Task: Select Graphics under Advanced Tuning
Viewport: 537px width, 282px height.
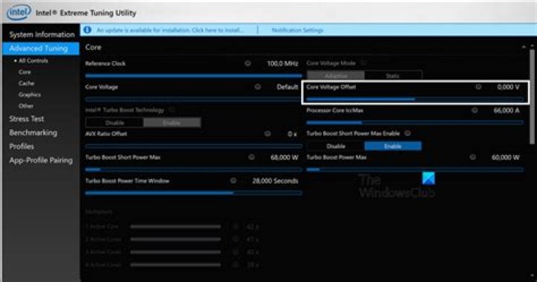Action: coord(30,95)
